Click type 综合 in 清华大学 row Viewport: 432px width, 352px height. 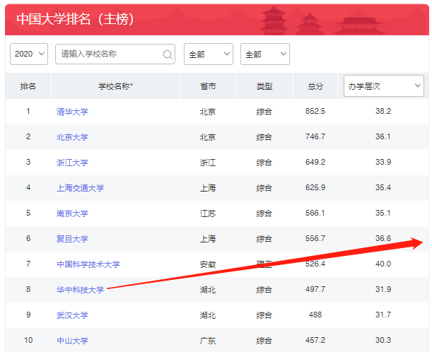[264, 112]
